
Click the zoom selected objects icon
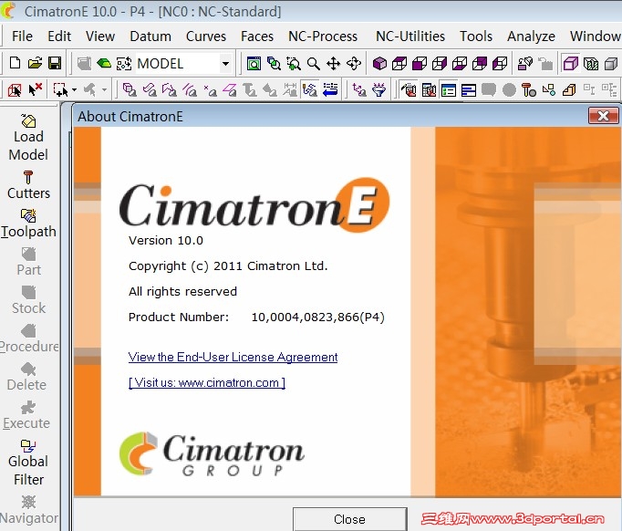click(x=274, y=64)
